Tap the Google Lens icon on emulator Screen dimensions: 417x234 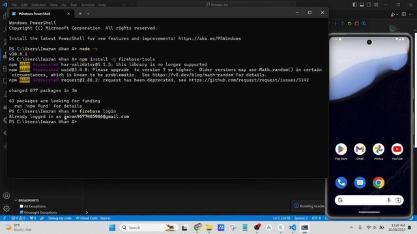tap(398, 200)
